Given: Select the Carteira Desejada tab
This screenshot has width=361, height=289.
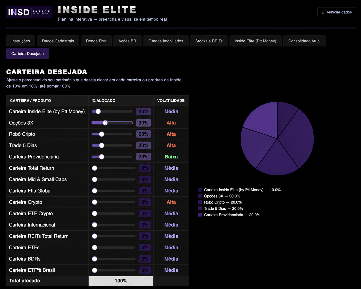Looking at the screenshot, I should 28,54.
